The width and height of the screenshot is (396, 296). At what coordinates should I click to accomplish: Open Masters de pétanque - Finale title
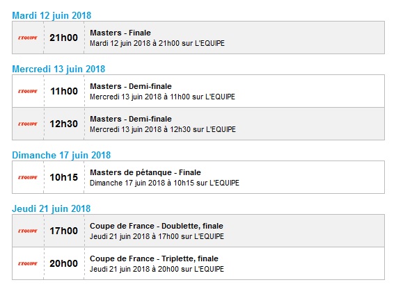click(145, 172)
